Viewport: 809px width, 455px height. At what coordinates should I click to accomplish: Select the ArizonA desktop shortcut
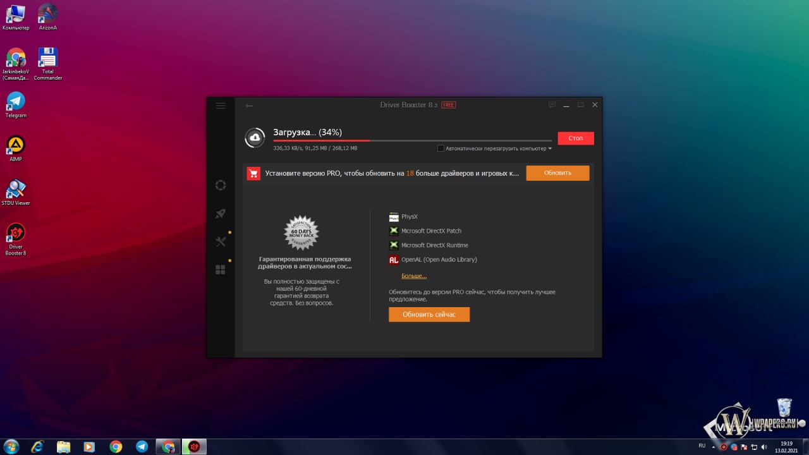(x=48, y=17)
